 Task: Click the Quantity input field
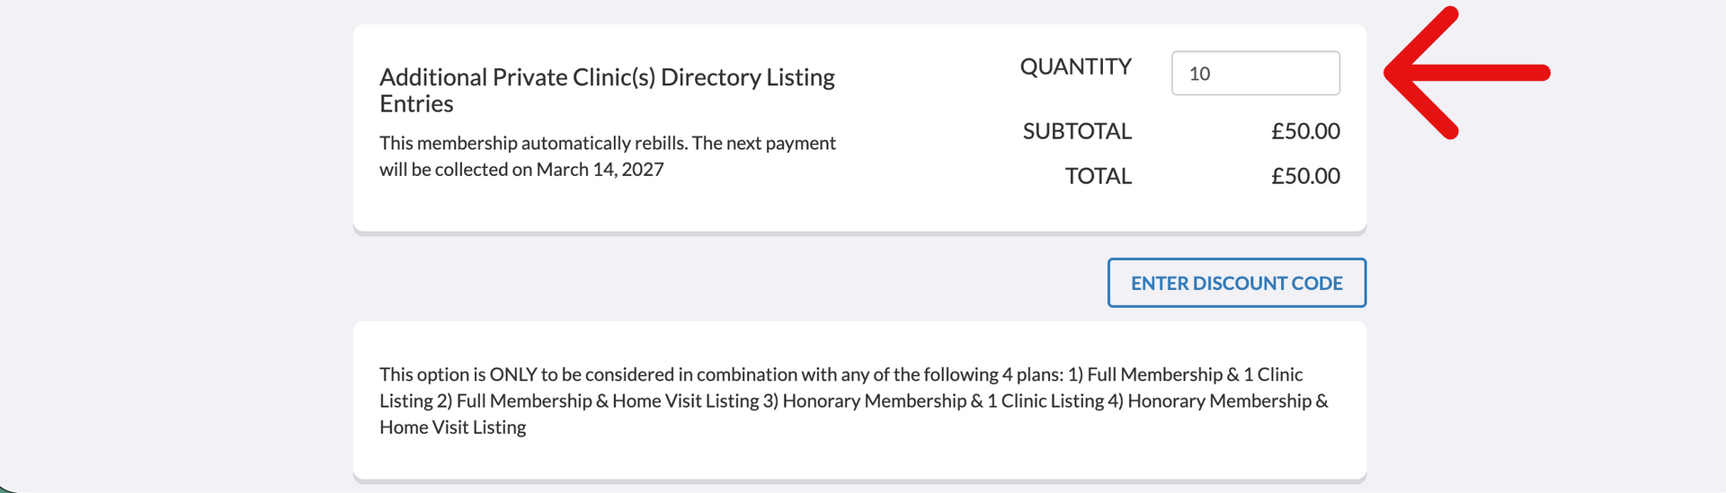pos(1256,73)
